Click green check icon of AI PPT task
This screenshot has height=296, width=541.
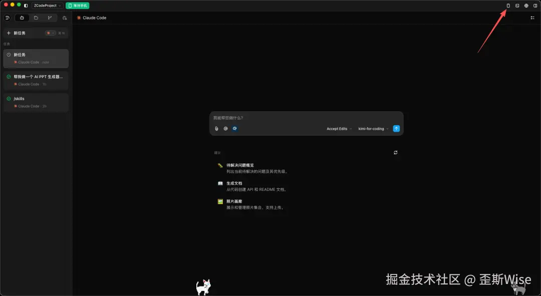9,77
